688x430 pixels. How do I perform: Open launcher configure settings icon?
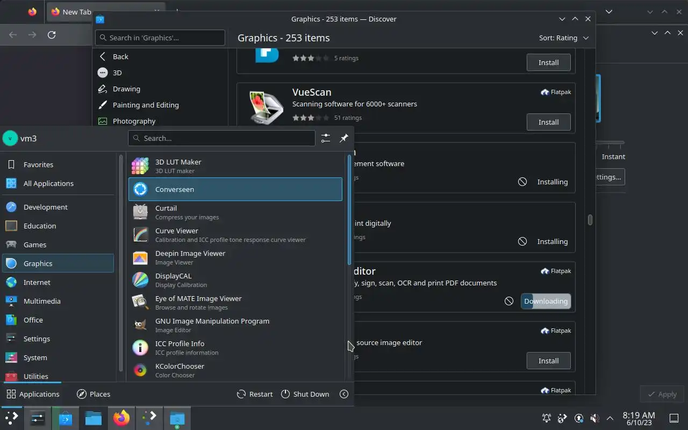point(326,138)
